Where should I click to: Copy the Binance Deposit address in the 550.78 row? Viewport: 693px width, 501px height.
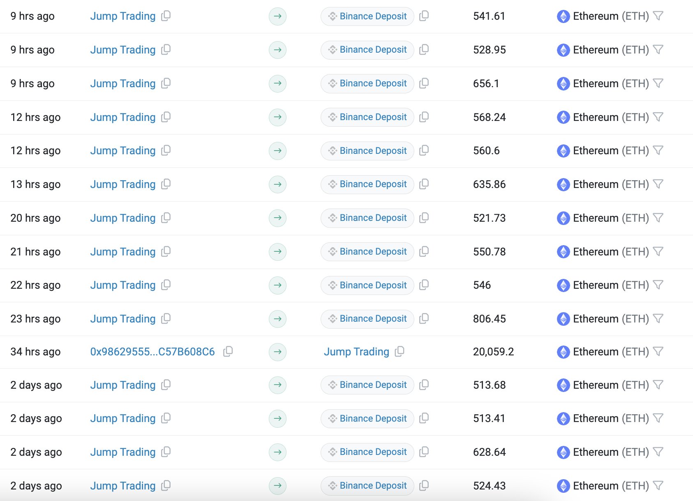(x=424, y=252)
